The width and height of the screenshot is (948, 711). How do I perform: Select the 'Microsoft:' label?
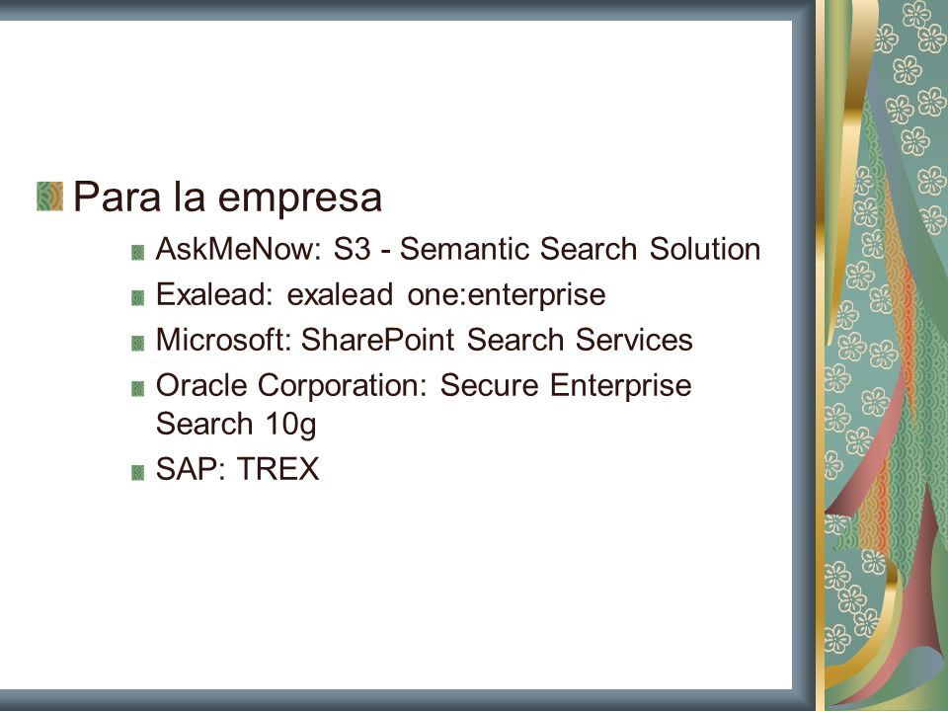(x=224, y=340)
